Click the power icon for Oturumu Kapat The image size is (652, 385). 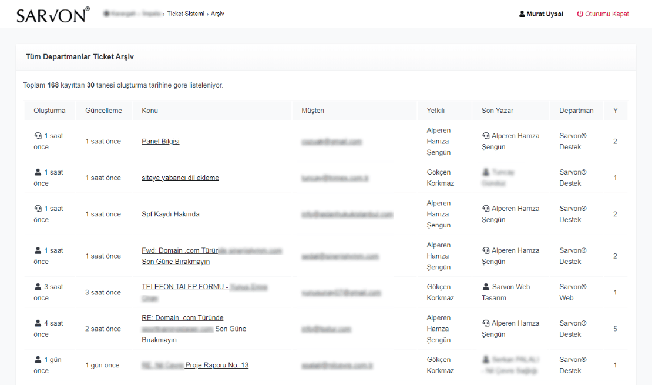pyautogui.click(x=580, y=14)
